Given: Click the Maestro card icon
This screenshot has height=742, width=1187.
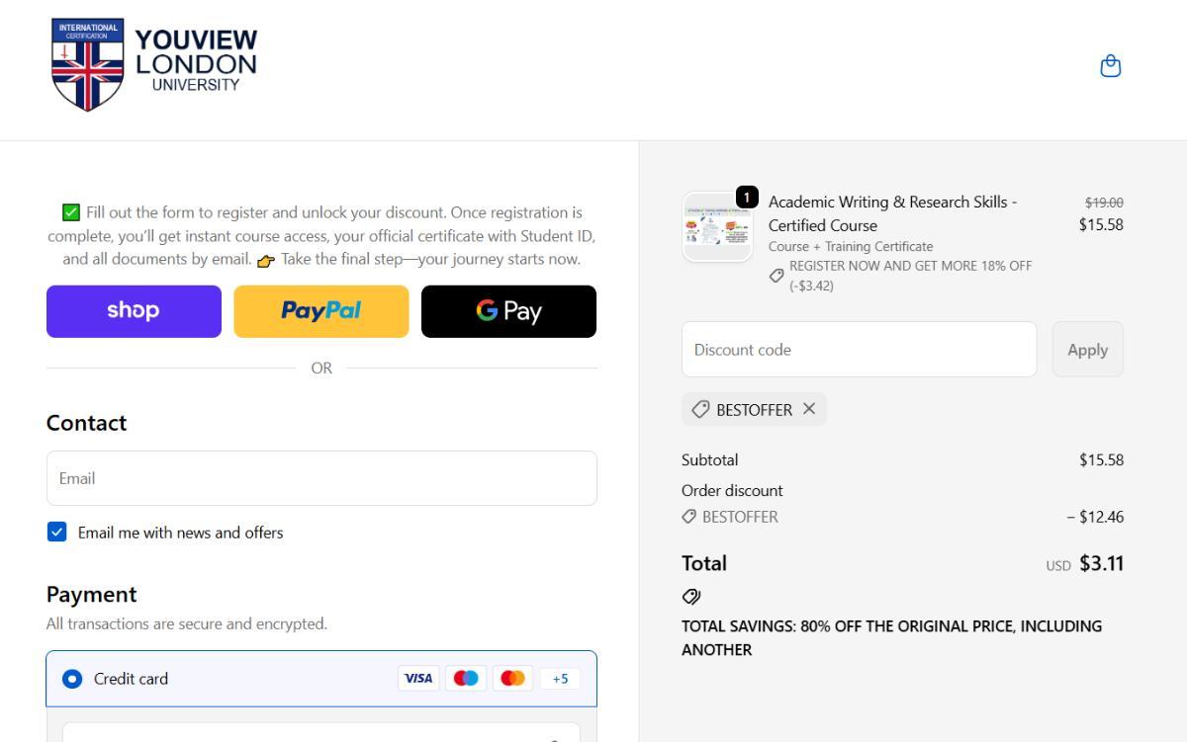Looking at the screenshot, I should point(466,679).
